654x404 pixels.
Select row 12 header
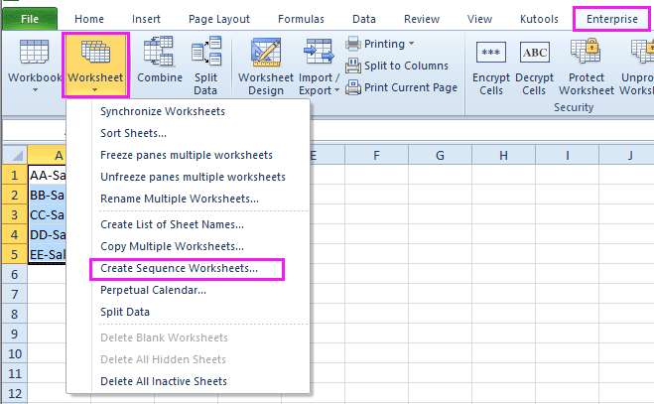tap(15, 393)
